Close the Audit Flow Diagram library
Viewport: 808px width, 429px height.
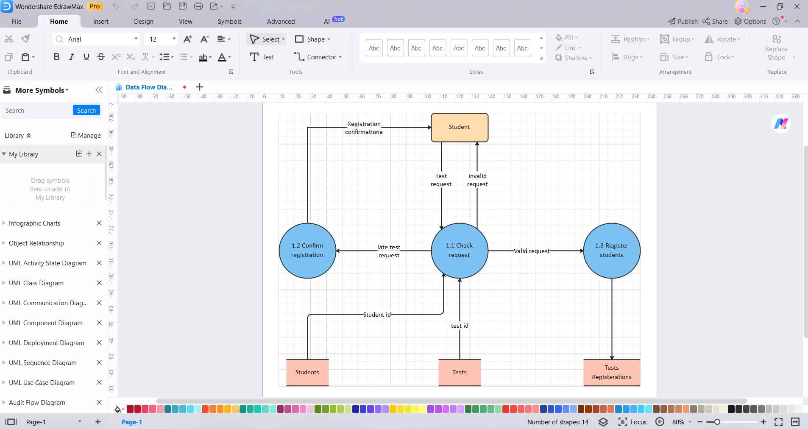99,402
